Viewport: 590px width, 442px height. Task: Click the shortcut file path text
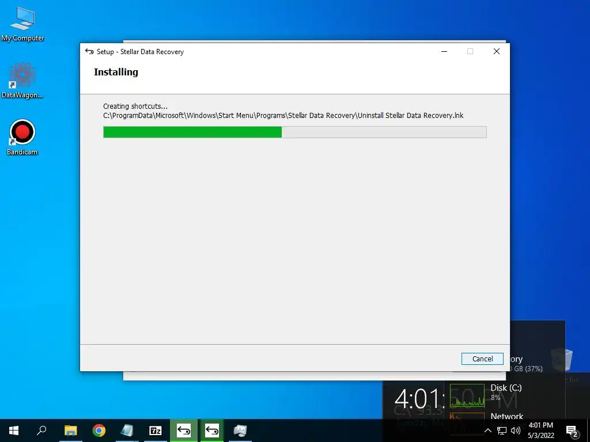(x=283, y=115)
